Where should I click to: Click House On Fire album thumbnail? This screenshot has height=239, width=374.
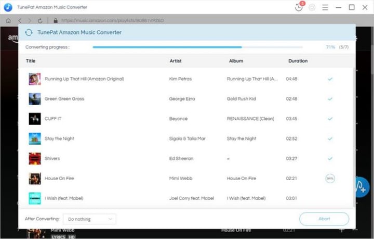pyautogui.click(x=35, y=179)
